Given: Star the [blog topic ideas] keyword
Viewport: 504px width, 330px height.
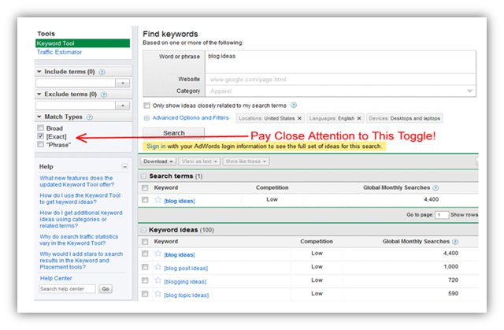Looking at the screenshot, I should [157, 294].
